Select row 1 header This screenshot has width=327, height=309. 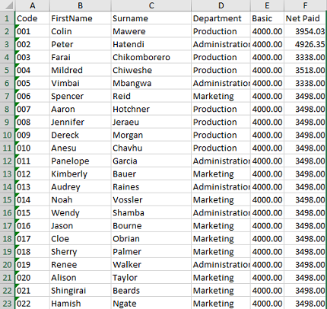click(8, 18)
